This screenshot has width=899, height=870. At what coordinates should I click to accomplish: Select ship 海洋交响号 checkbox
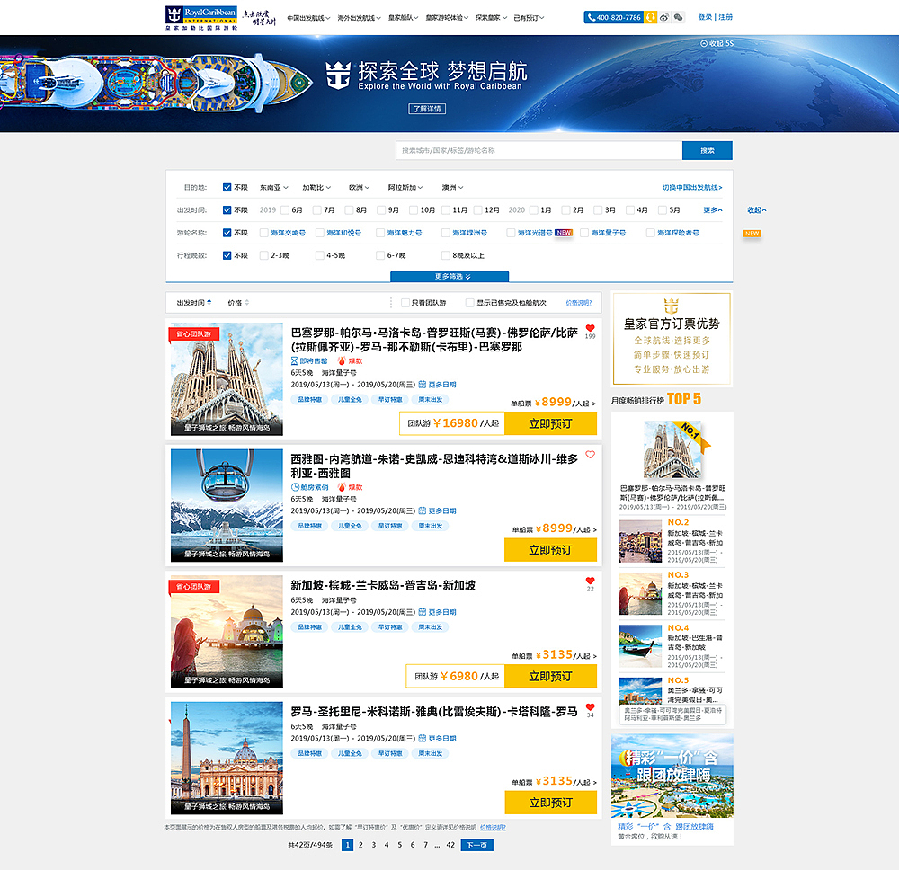point(263,233)
